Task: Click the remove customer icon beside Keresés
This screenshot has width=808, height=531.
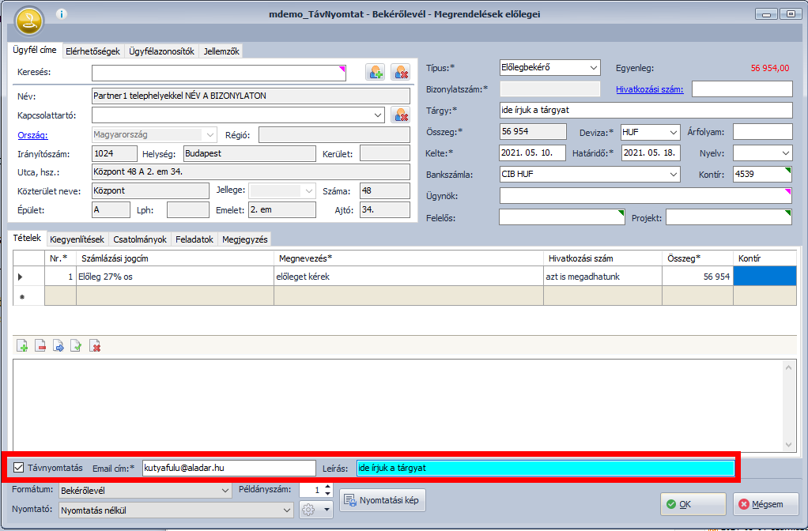Action: (x=400, y=72)
